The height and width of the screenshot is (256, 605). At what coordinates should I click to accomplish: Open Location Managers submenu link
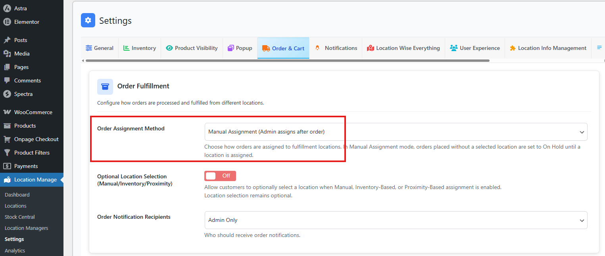[x=27, y=228]
